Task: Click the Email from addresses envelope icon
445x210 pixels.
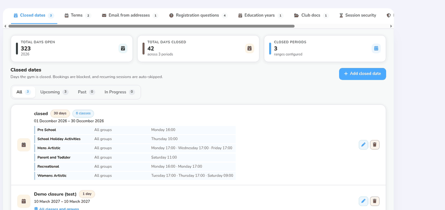Action: pos(104,15)
